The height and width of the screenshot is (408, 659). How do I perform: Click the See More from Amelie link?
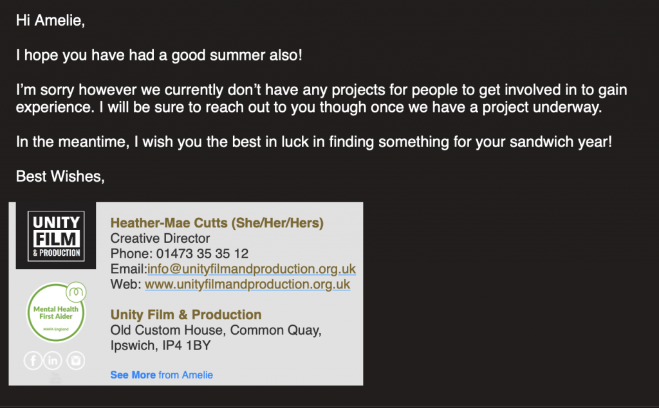tap(162, 375)
